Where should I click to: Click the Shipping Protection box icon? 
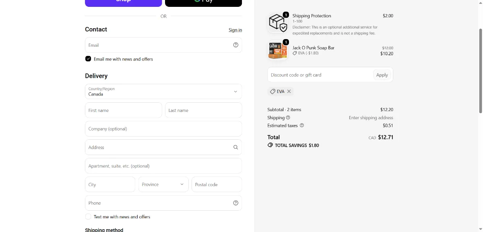278,23
